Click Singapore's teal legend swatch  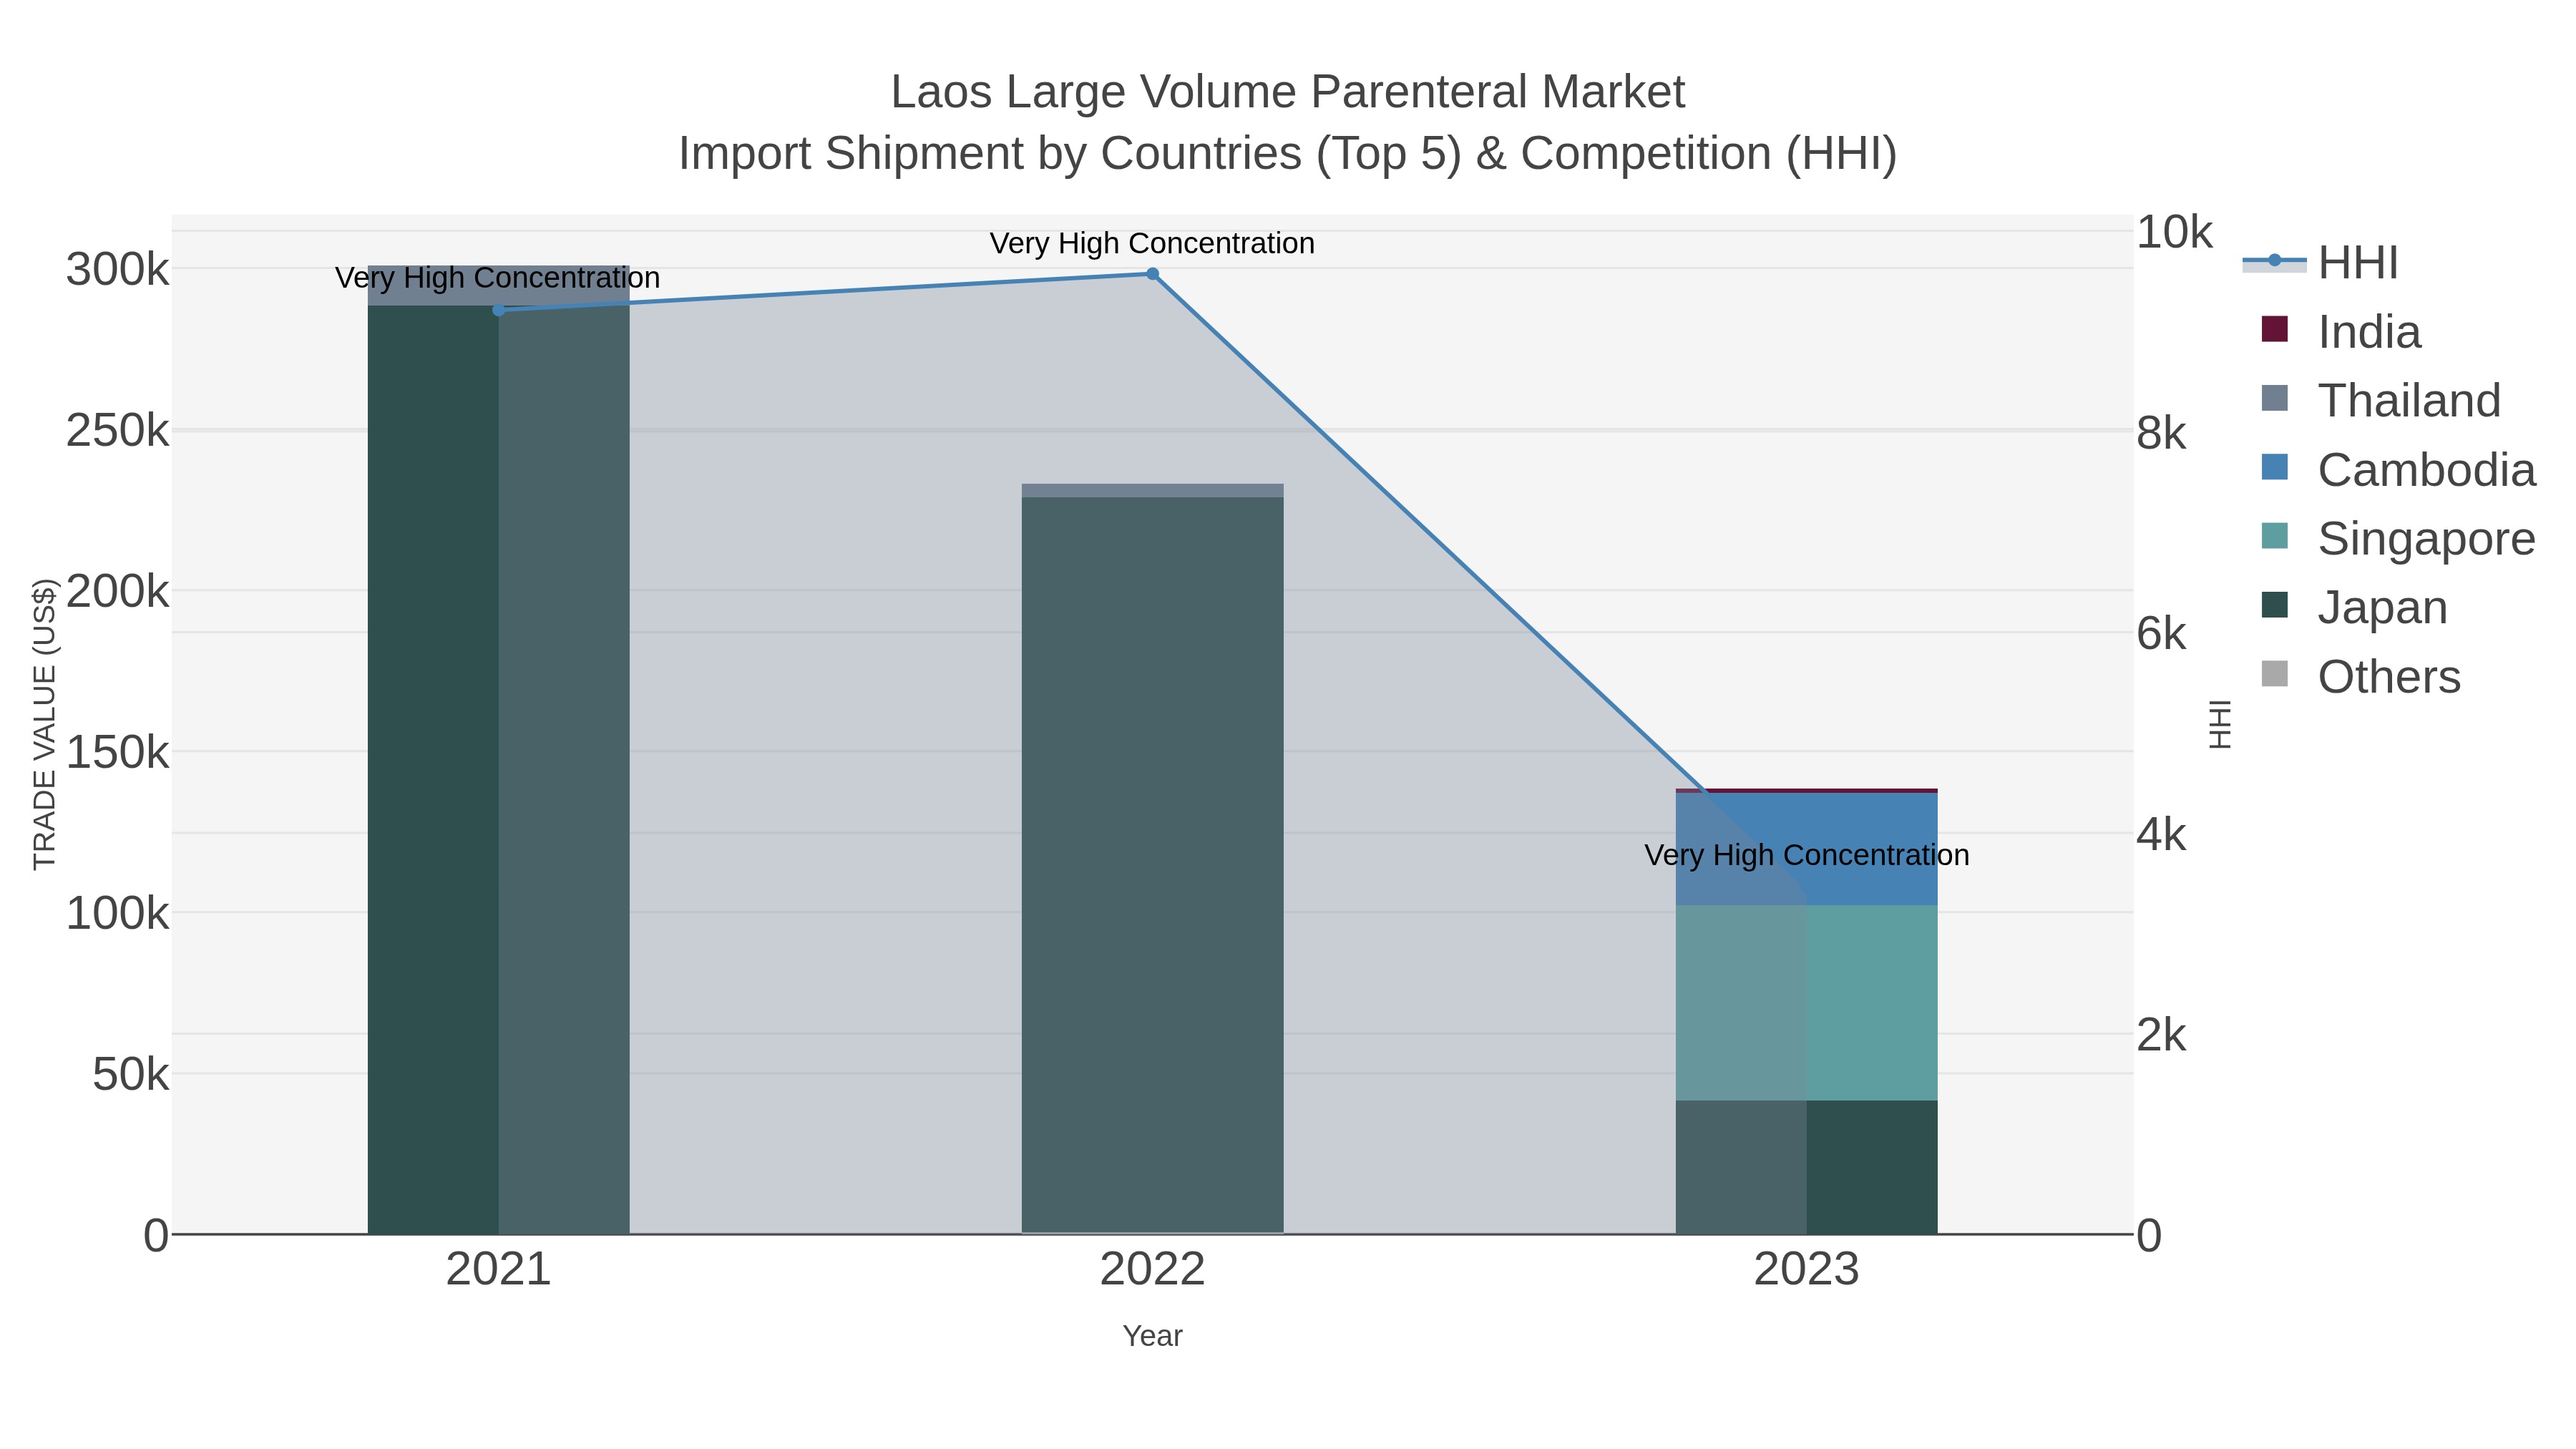point(2275,536)
